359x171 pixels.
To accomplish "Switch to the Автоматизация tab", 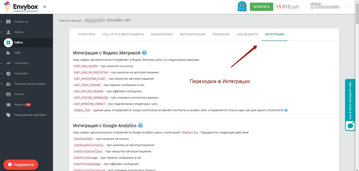I will (192, 34).
